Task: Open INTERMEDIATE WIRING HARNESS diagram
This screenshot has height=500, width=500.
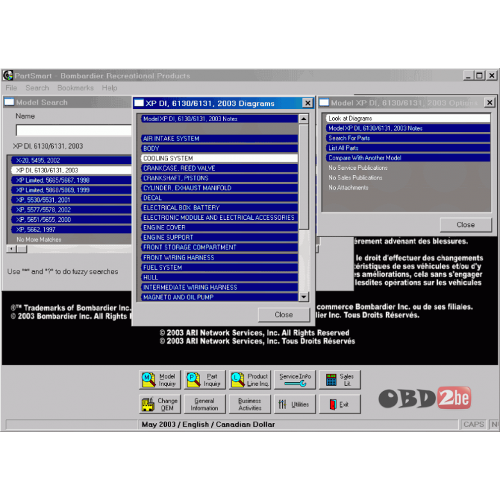Action: [219, 287]
